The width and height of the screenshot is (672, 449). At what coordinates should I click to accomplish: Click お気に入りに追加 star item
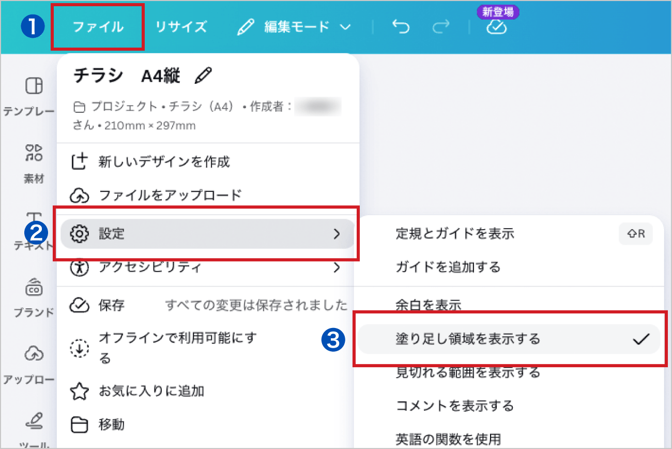click(x=207, y=391)
